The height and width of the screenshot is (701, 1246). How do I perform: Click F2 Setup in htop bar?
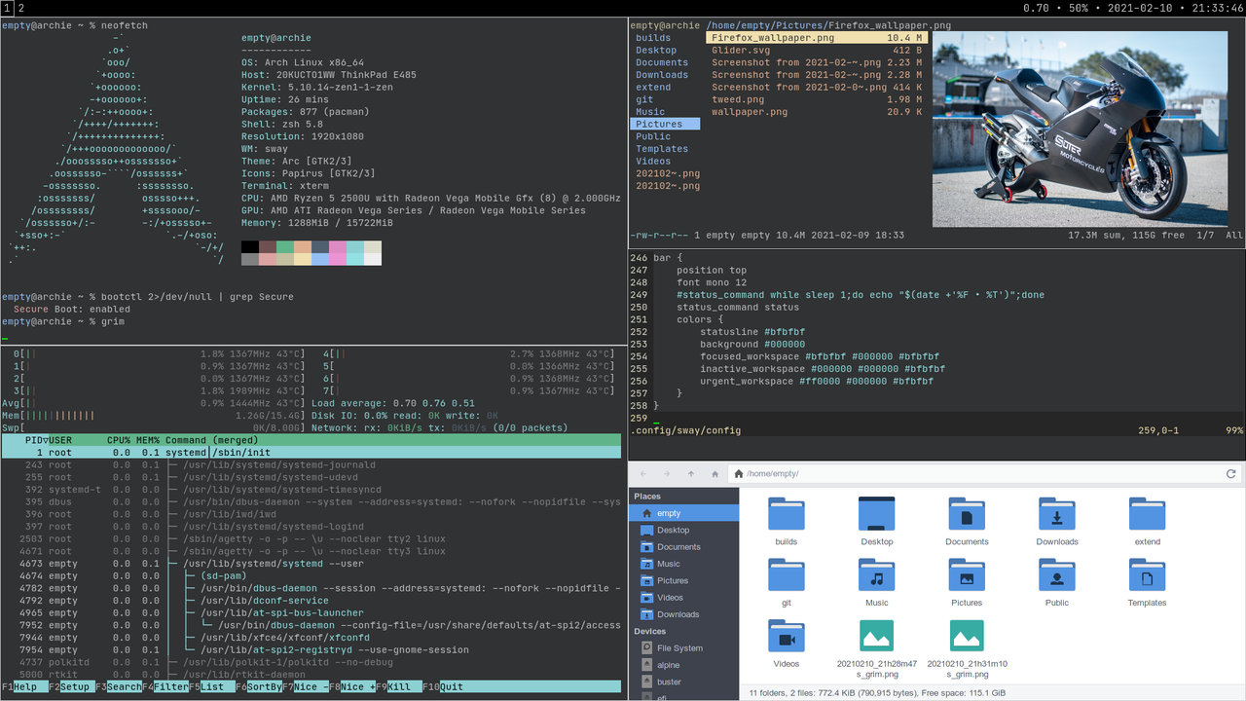70,686
